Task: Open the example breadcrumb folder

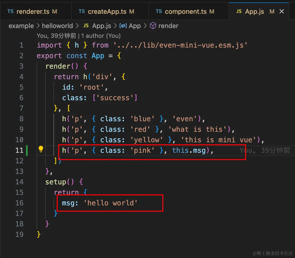Action: pos(21,26)
